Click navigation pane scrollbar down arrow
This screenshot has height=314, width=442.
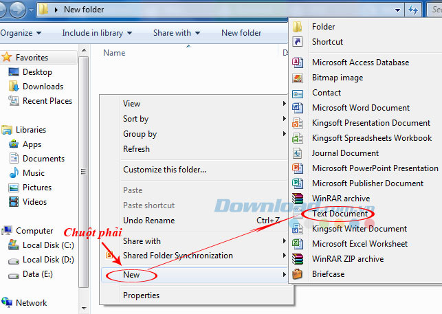point(84,308)
